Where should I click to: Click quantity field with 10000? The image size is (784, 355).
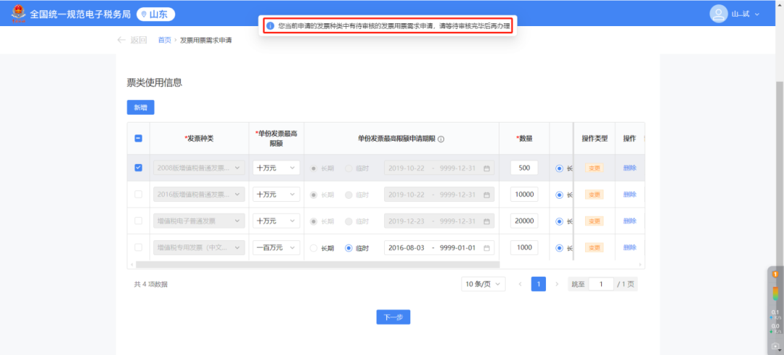(x=524, y=194)
